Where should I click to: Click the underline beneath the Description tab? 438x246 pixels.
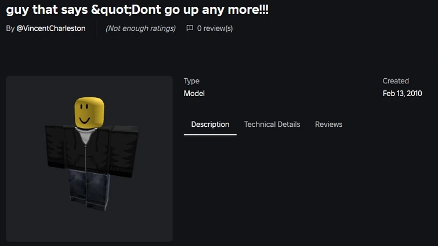[210, 134]
